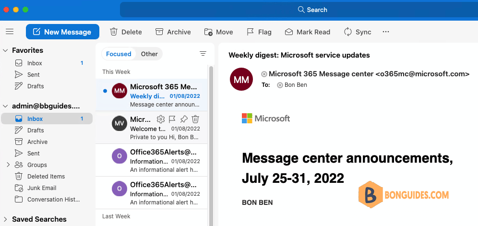Open the more options ellipsis in toolbar

pos(386,31)
